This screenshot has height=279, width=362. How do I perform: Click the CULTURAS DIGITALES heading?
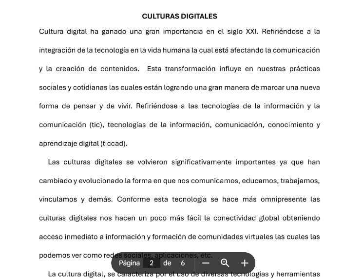(179, 16)
